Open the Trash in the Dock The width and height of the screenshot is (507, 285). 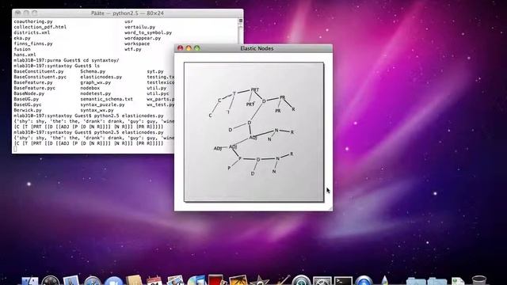(x=478, y=280)
